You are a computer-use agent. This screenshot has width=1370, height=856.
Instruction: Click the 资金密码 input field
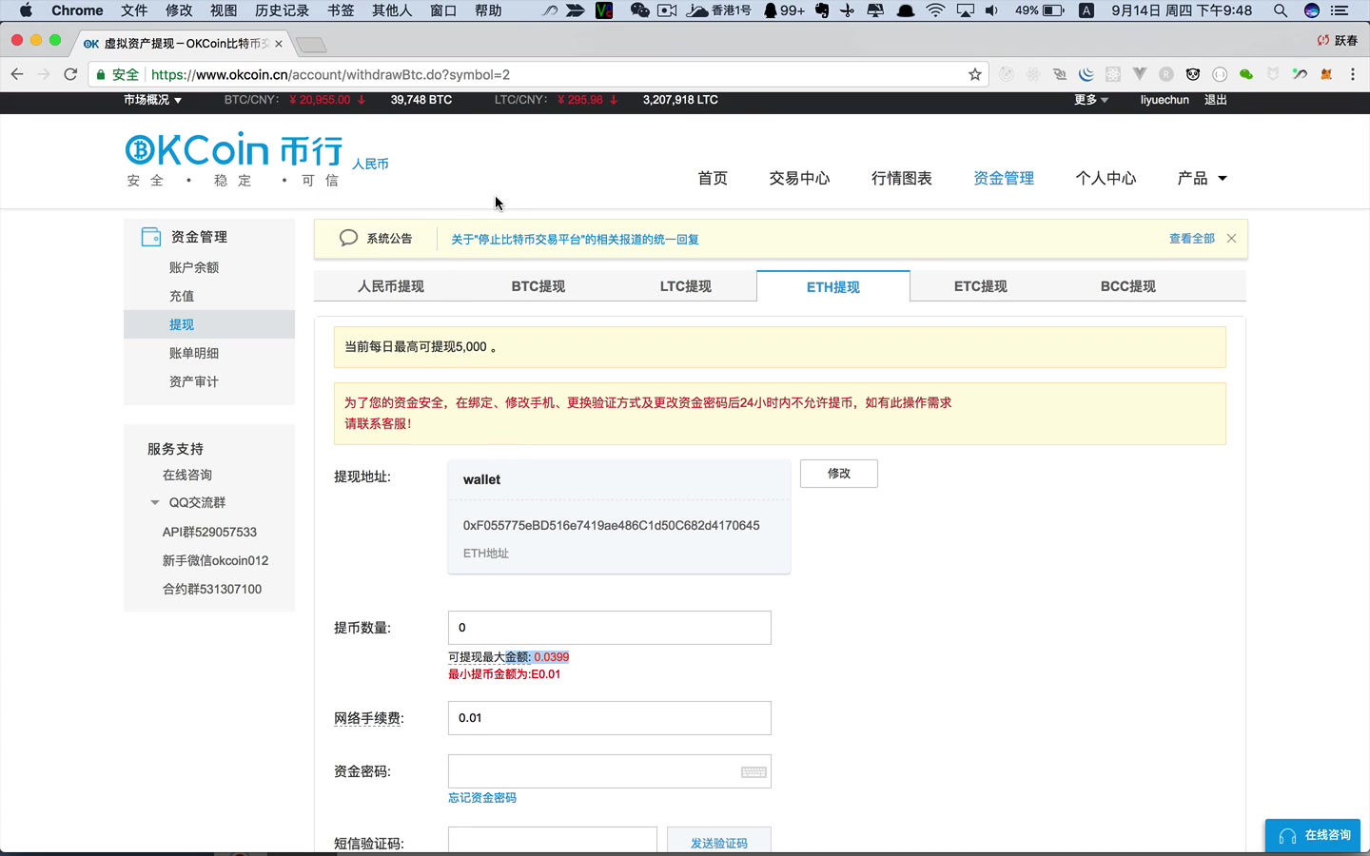coord(610,771)
